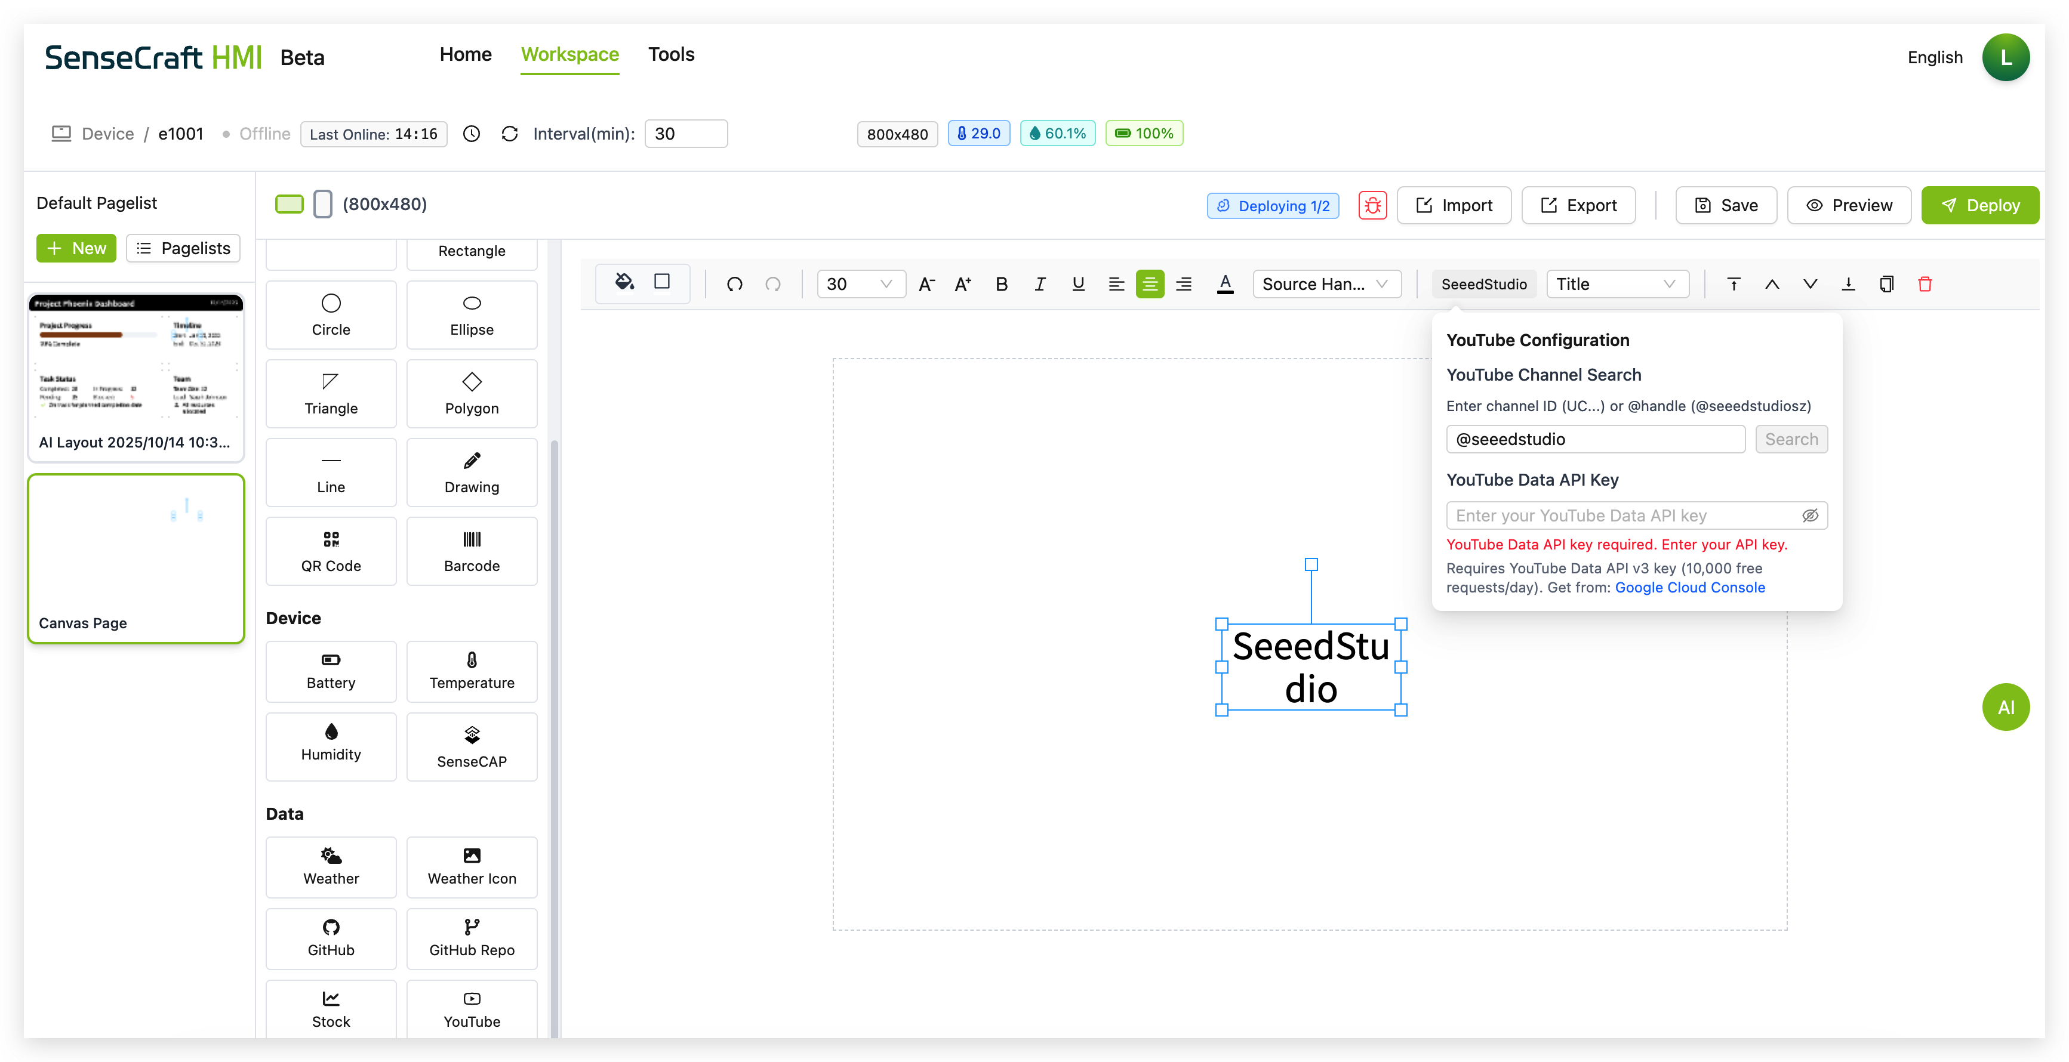Click the duplicate element copy icon
The height and width of the screenshot is (1062, 2069).
coord(1887,284)
